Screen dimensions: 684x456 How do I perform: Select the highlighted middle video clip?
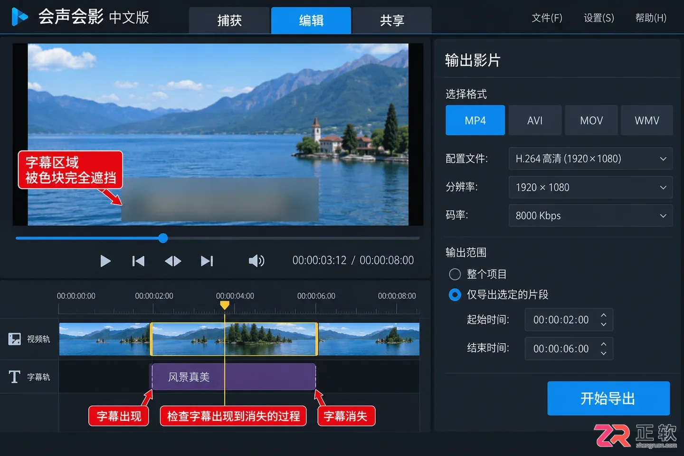[x=234, y=339]
